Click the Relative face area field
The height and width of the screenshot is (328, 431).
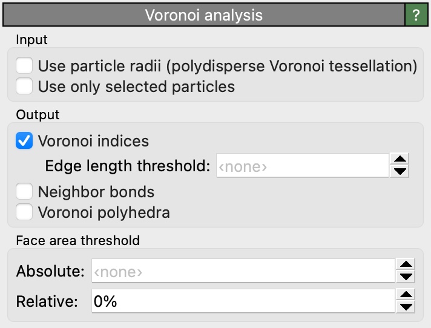click(x=242, y=301)
